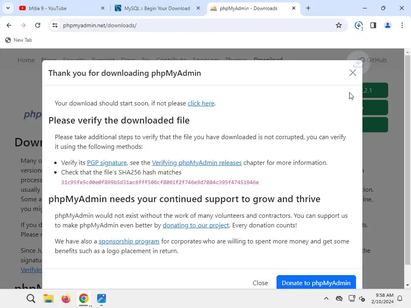Click cloud sync tray icon
411x308 pixels.
[339, 298]
